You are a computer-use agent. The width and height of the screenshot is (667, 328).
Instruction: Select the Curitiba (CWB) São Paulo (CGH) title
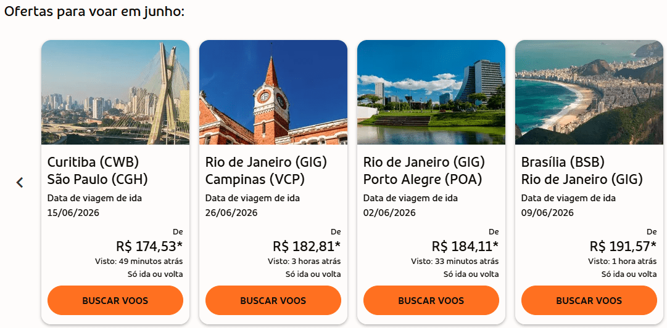97,170
